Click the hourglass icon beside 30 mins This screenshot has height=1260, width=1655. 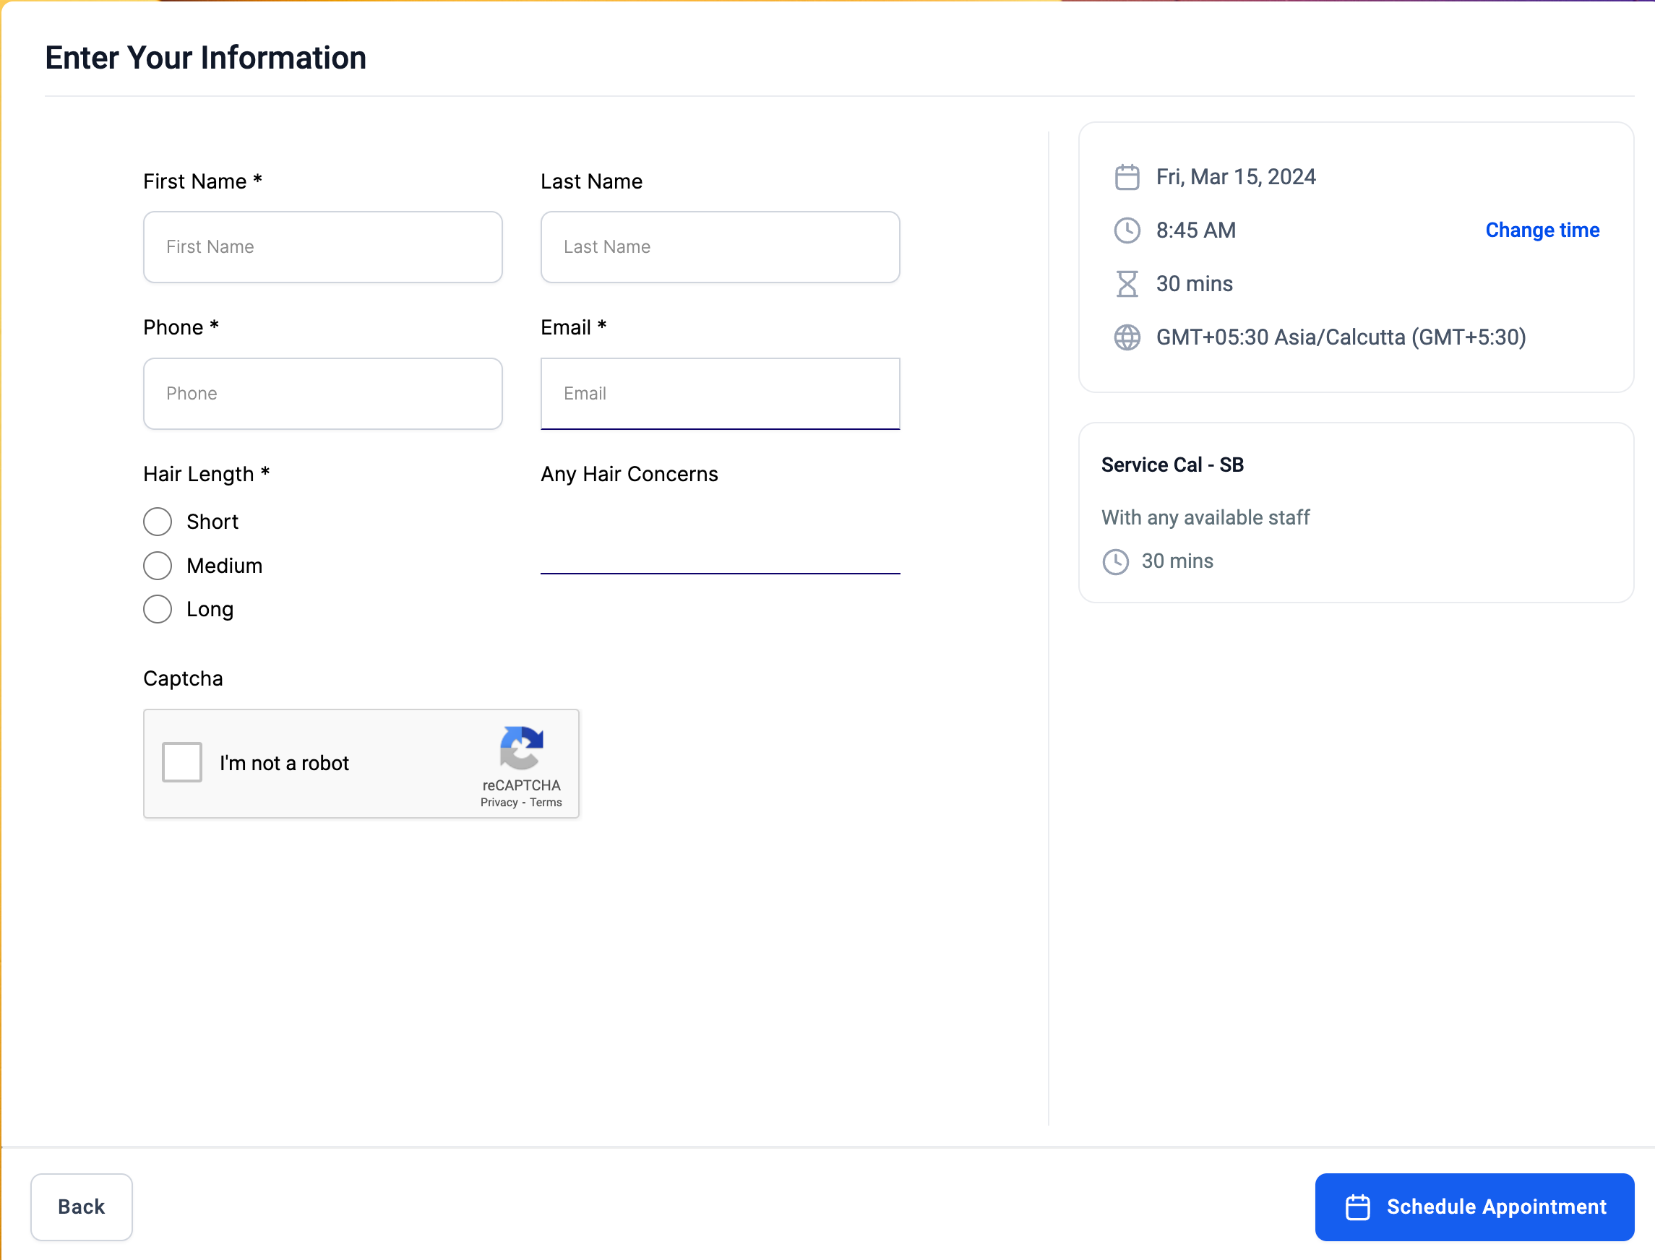[x=1126, y=283]
